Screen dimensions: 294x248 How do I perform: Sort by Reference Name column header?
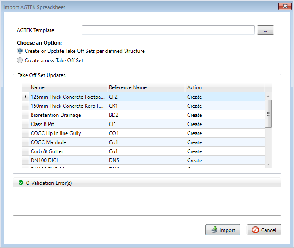point(146,87)
